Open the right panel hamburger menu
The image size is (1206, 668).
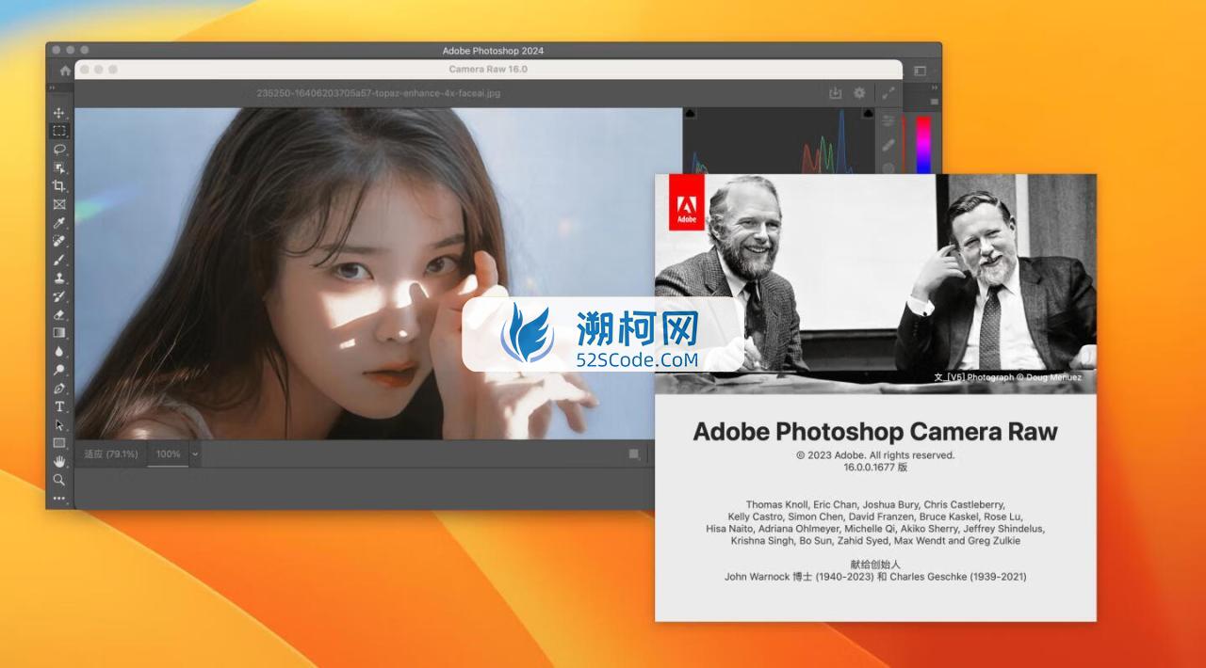click(x=935, y=102)
